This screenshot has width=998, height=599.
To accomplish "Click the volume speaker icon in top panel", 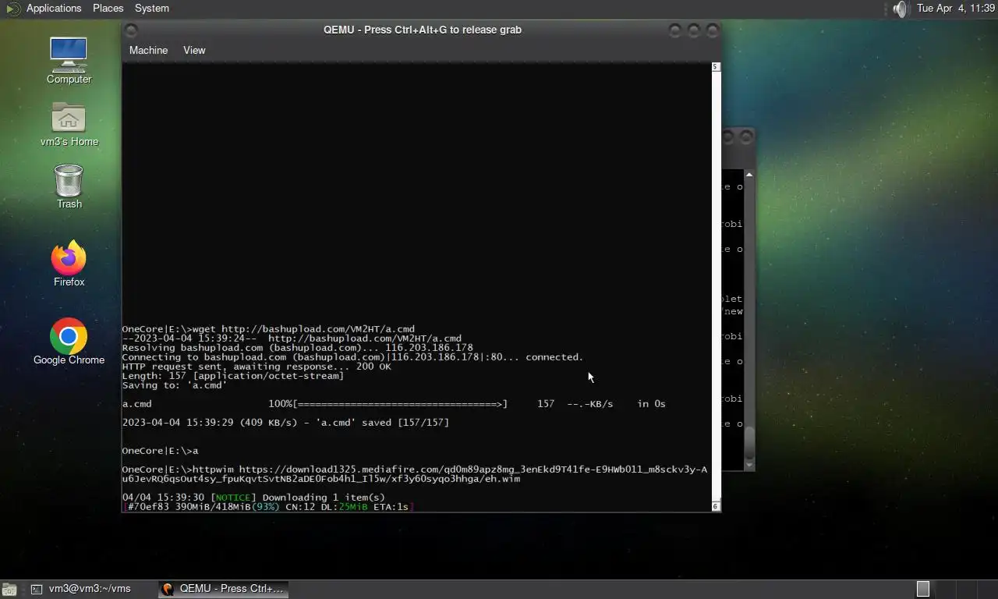I will (x=901, y=9).
